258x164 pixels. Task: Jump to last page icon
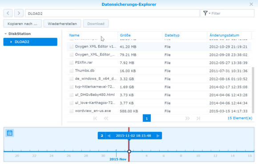198,119
